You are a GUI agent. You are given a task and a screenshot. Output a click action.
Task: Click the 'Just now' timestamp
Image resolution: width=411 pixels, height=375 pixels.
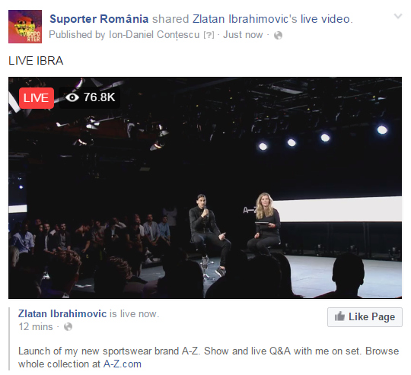(243, 35)
